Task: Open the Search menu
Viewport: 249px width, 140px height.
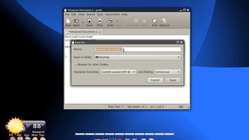Action: [91, 14]
